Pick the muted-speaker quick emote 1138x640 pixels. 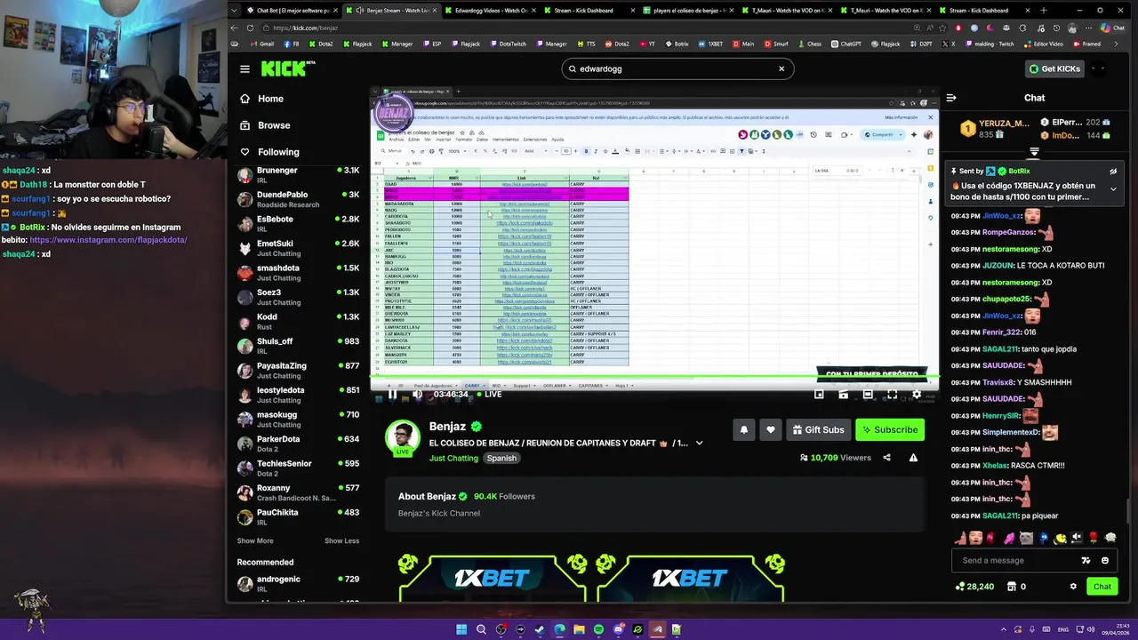(x=1077, y=538)
